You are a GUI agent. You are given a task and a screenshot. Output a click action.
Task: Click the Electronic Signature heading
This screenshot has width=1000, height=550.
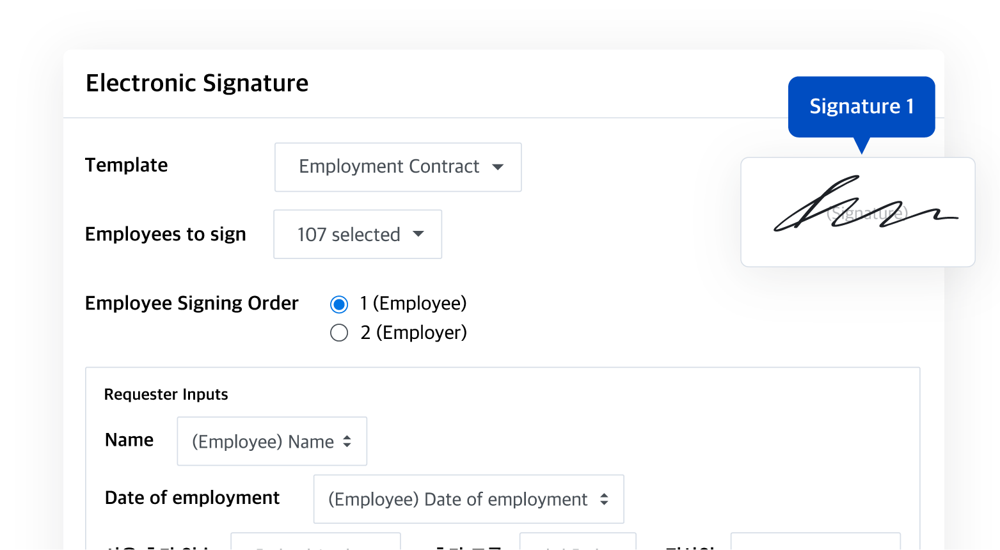(x=197, y=83)
